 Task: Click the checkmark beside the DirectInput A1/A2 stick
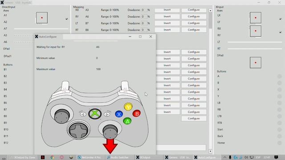click(x=67, y=19)
